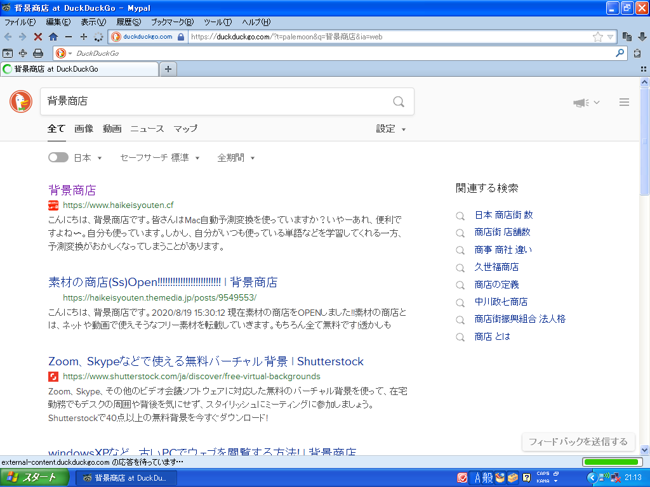Click the DuckDuckGo duck logo on the page
The width and height of the screenshot is (650, 487).
[21, 101]
